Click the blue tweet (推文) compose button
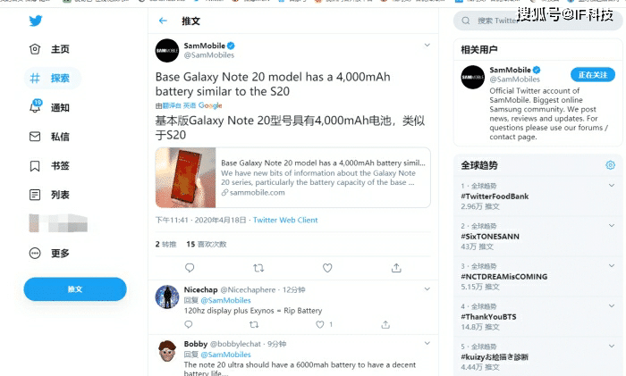This screenshot has width=626, height=376. tap(75, 289)
